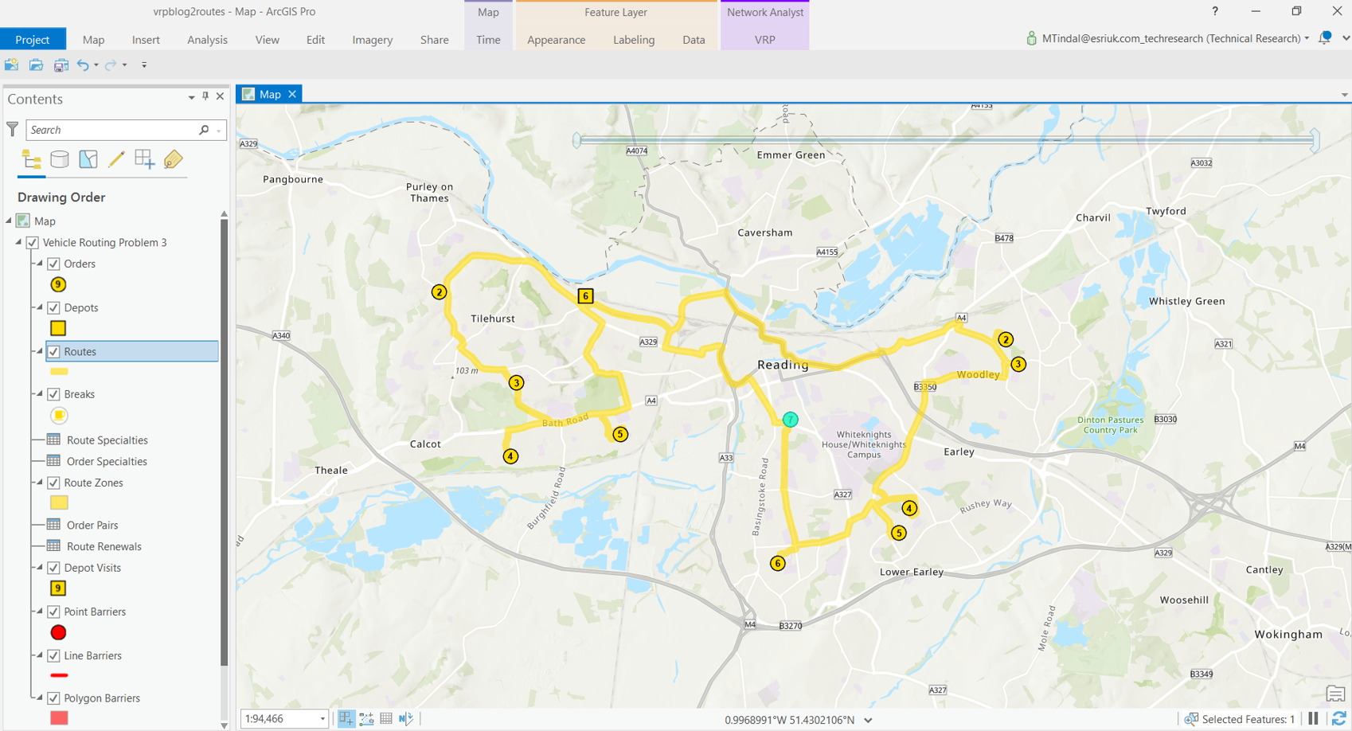Open the Labeling feature layer tab
This screenshot has height=731, width=1352.
coord(634,39)
